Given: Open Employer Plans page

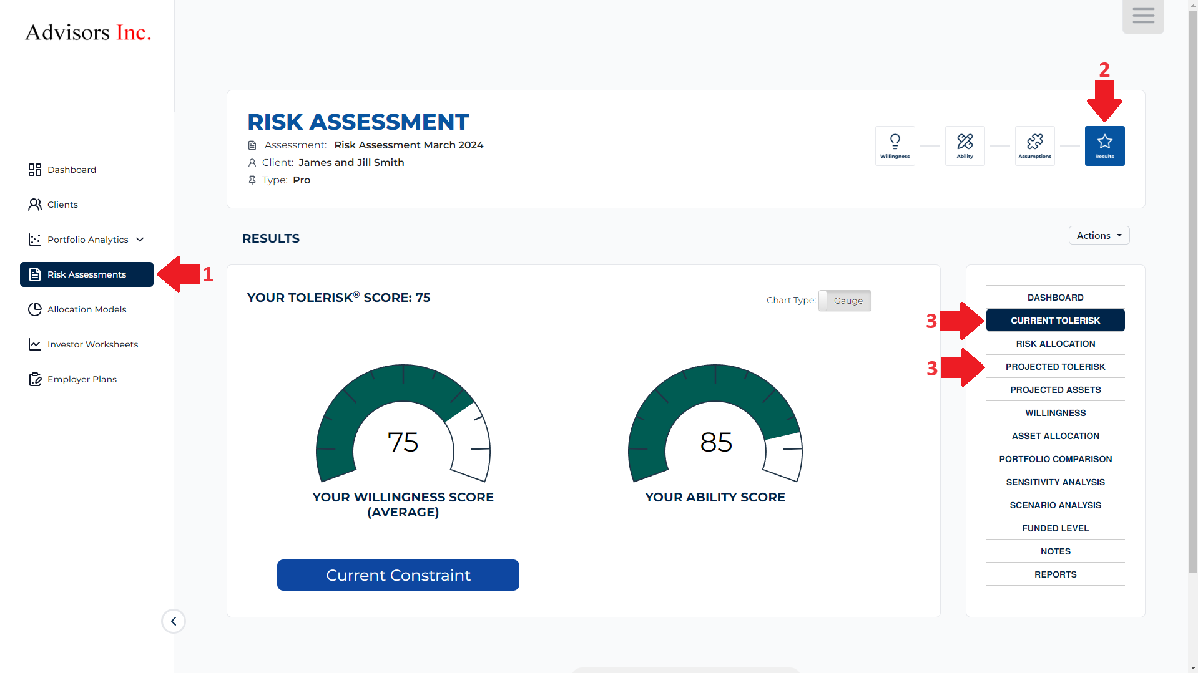Looking at the screenshot, I should tap(82, 379).
